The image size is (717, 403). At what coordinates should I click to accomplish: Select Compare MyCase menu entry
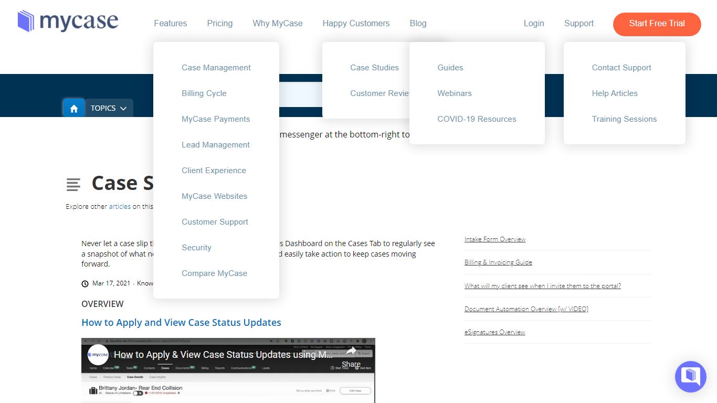[x=214, y=273]
